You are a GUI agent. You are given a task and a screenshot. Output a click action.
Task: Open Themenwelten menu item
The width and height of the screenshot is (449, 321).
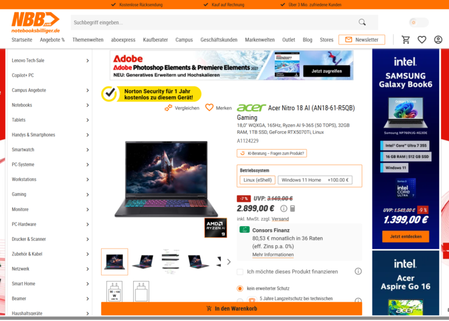tap(88, 40)
